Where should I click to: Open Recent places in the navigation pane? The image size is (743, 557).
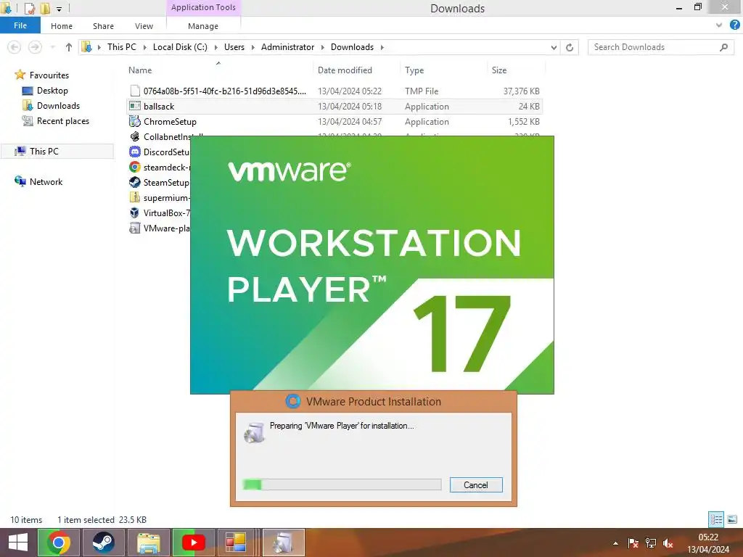pos(63,121)
